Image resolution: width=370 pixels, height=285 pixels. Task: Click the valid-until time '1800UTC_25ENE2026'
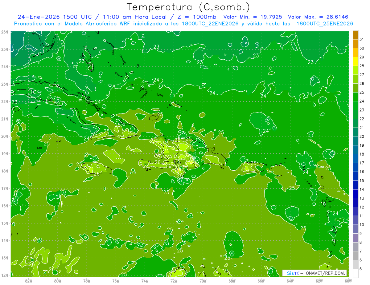pos(325,24)
